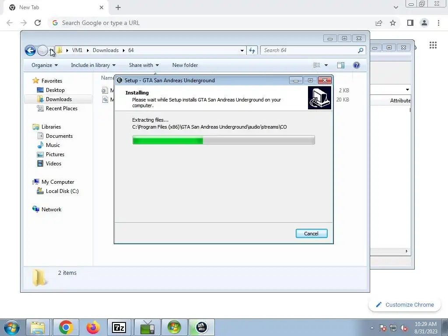Open the TV icon app in the taskbar

pyautogui.click(x=147, y=327)
